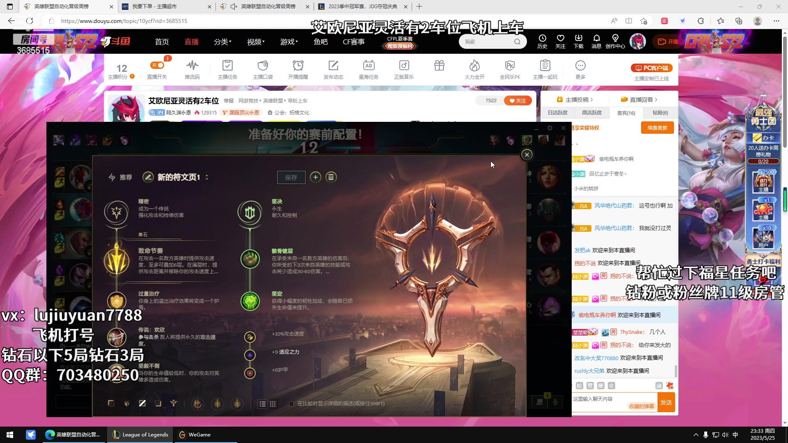The width and height of the screenshot is (788, 443).
Task: Expand 主播投稿 section
Action: point(575,100)
